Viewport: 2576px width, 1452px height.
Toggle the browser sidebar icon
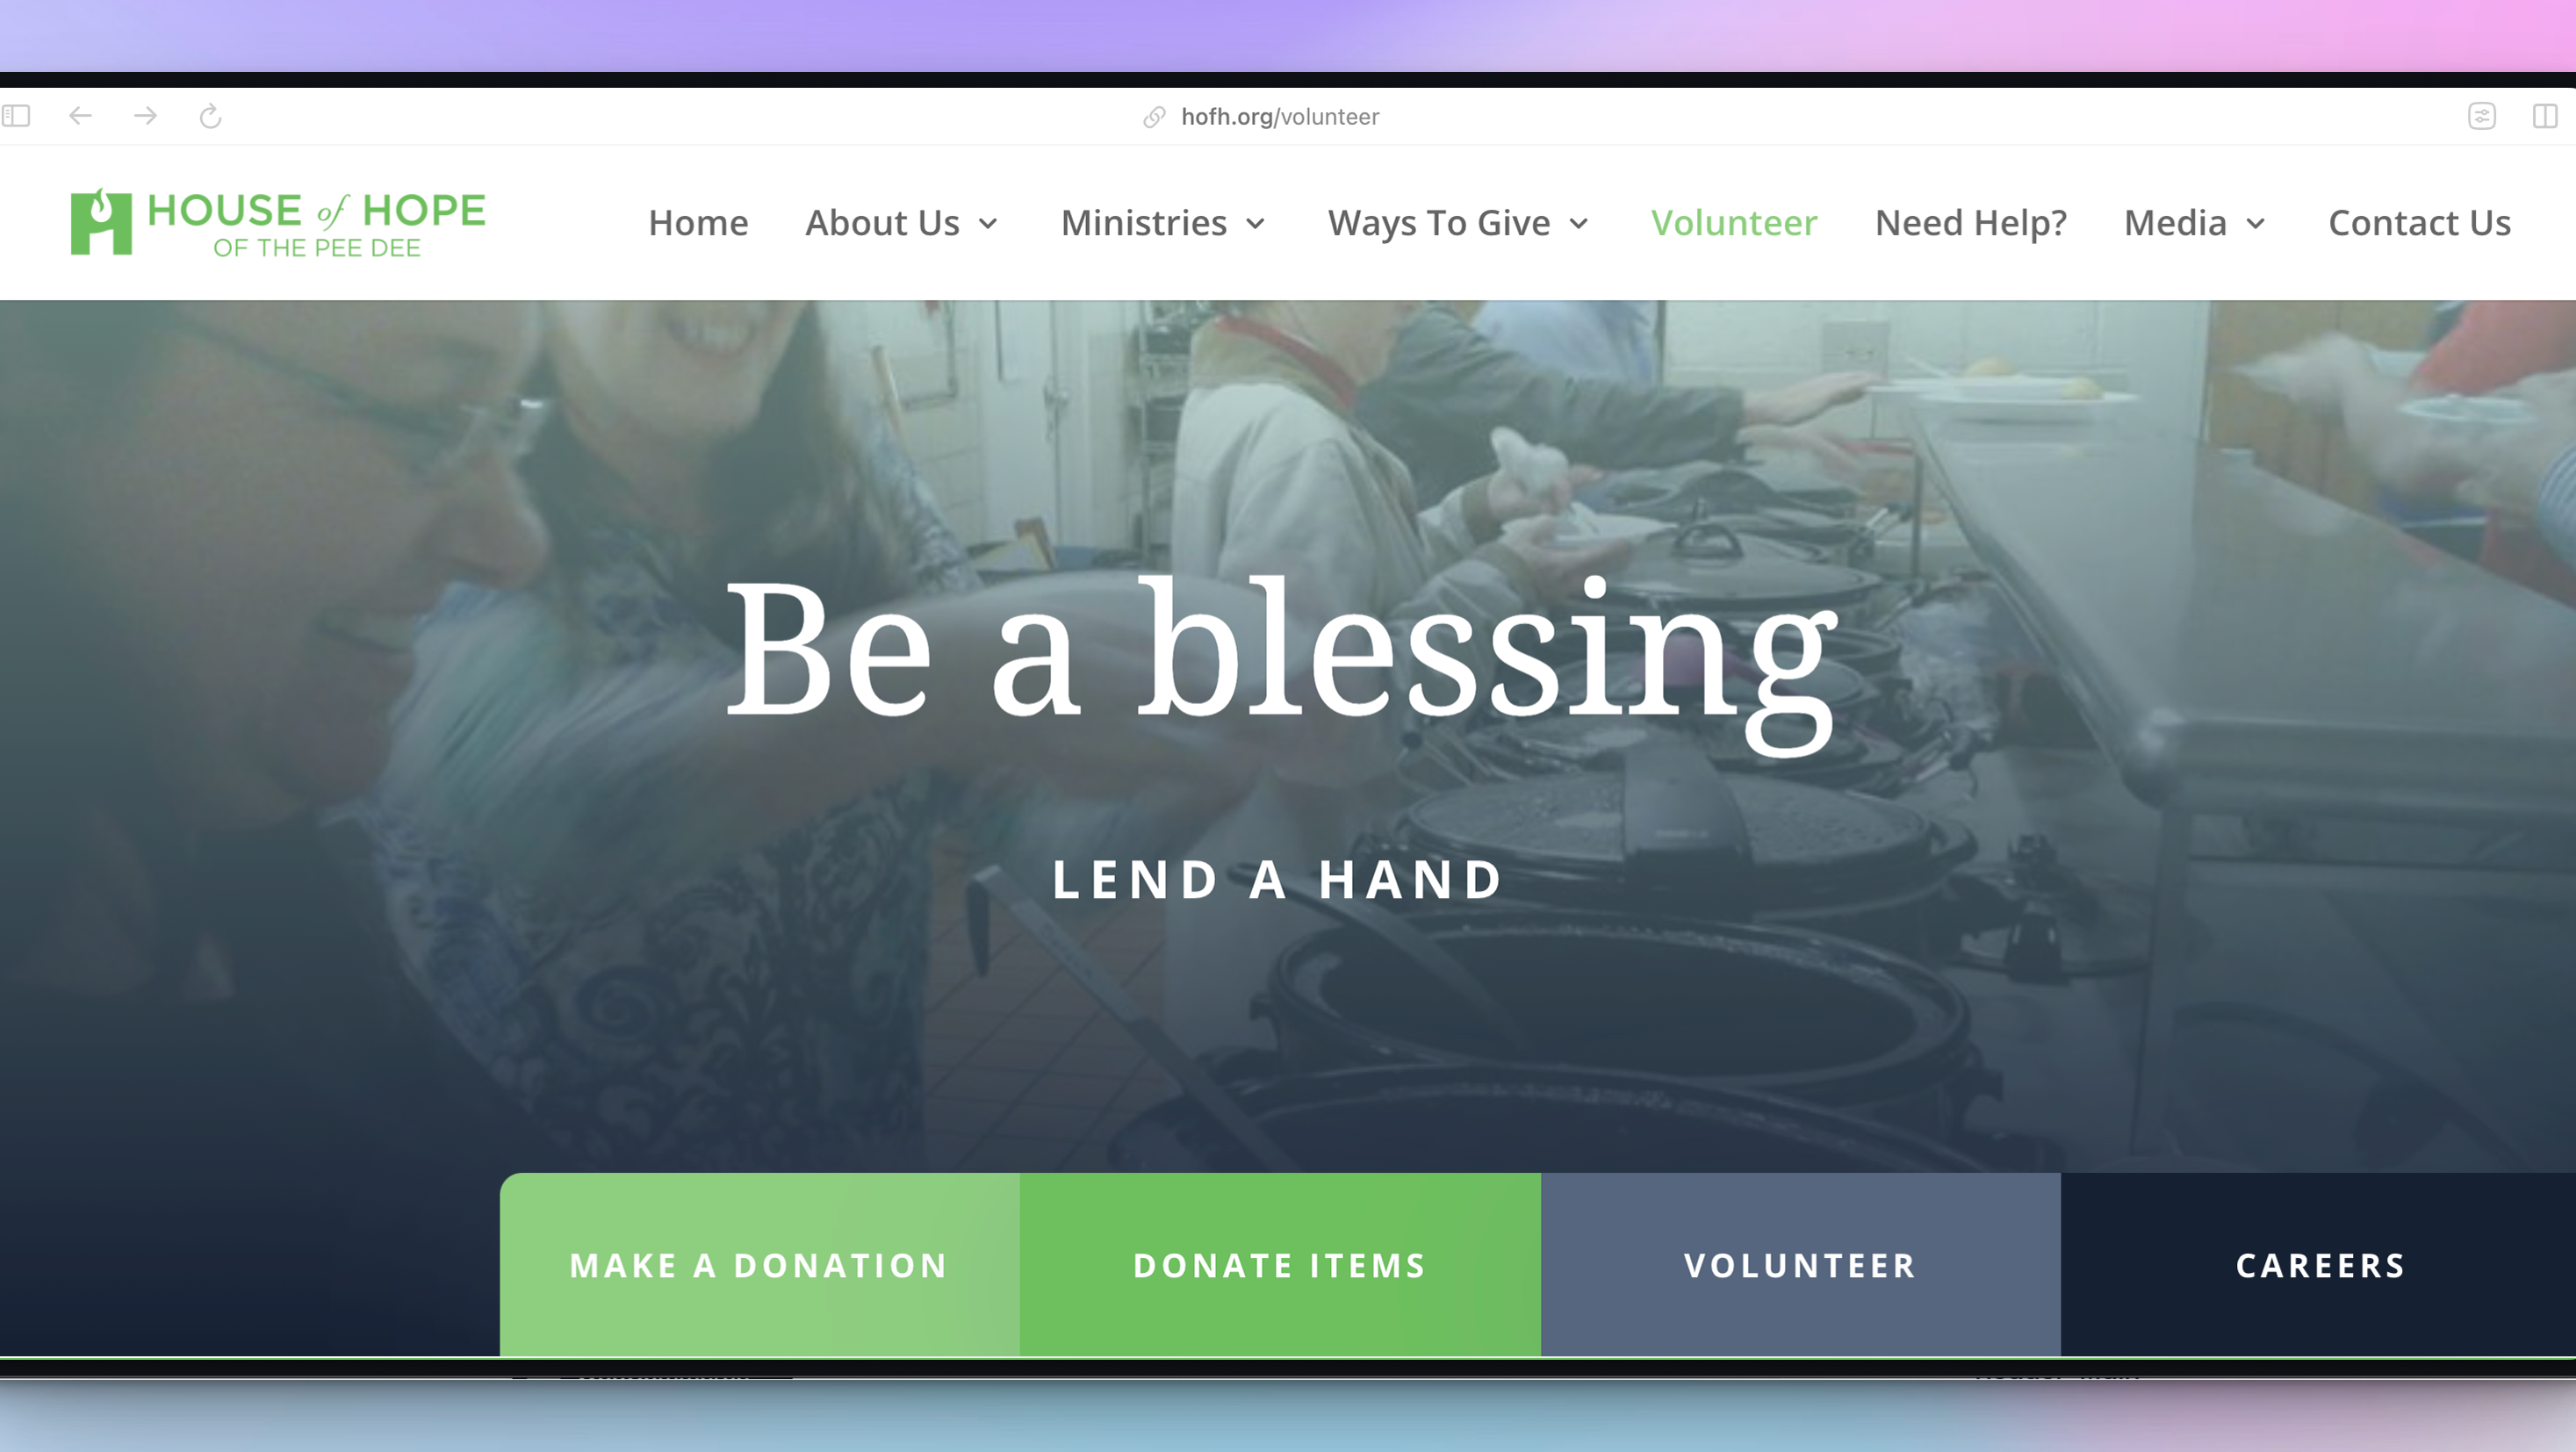pos(17,116)
